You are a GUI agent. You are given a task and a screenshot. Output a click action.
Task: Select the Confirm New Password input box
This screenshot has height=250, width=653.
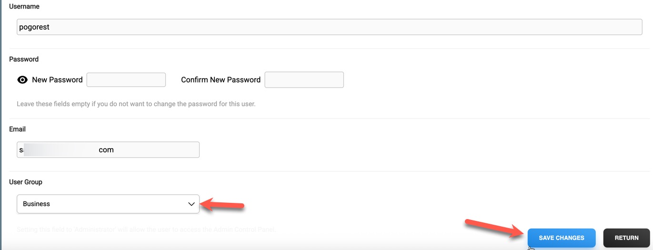[x=304, y=80]
